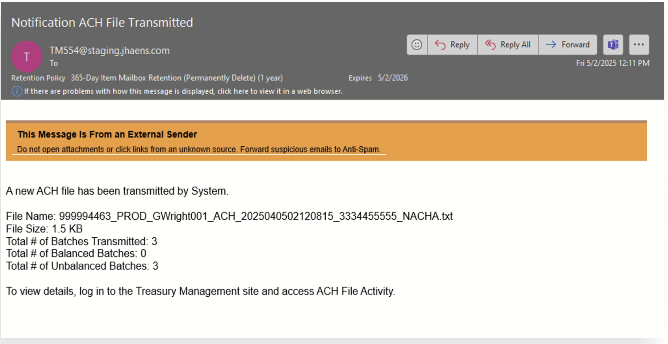Click the Total Unbalanced Batches line

[x=82, y=266]
